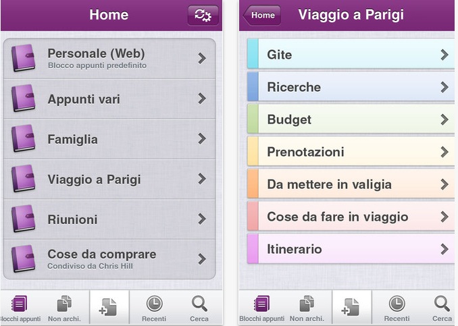Open the Itinerario section arrow
This screenshot has height=326, width=458.
pos(444,249)
